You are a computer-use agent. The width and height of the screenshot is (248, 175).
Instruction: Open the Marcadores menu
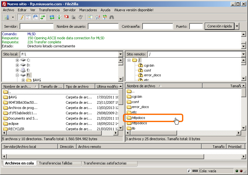[88, 10]
